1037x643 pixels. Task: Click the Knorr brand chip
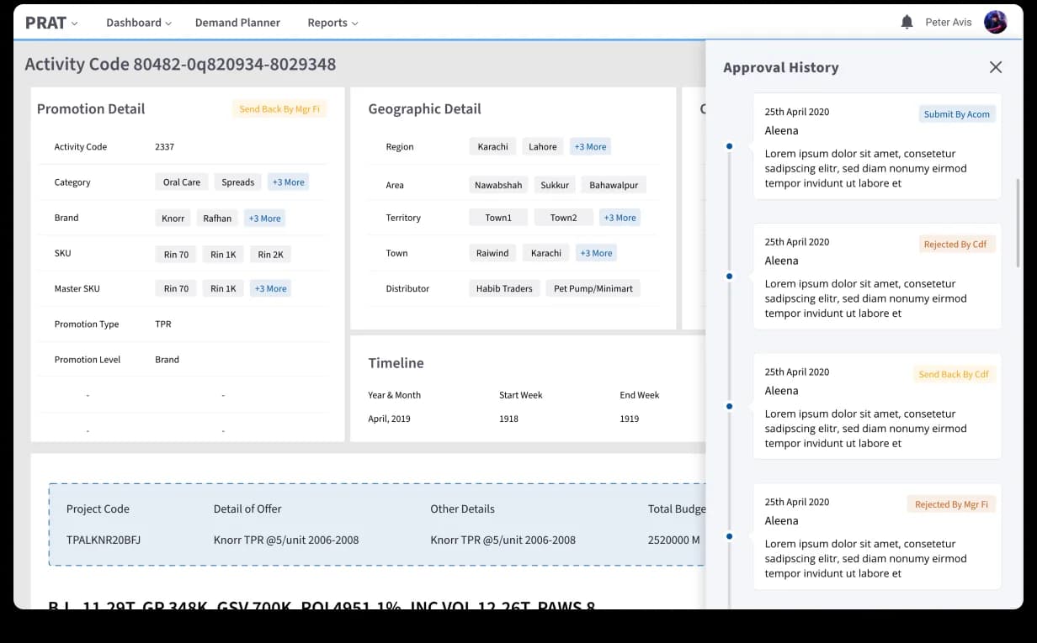173,219
